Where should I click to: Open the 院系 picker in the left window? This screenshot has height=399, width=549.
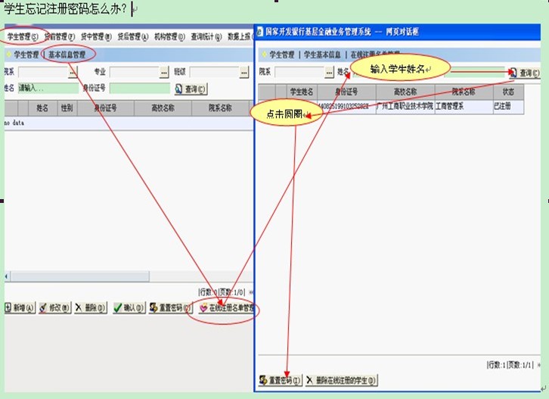(x=73, y=72)
